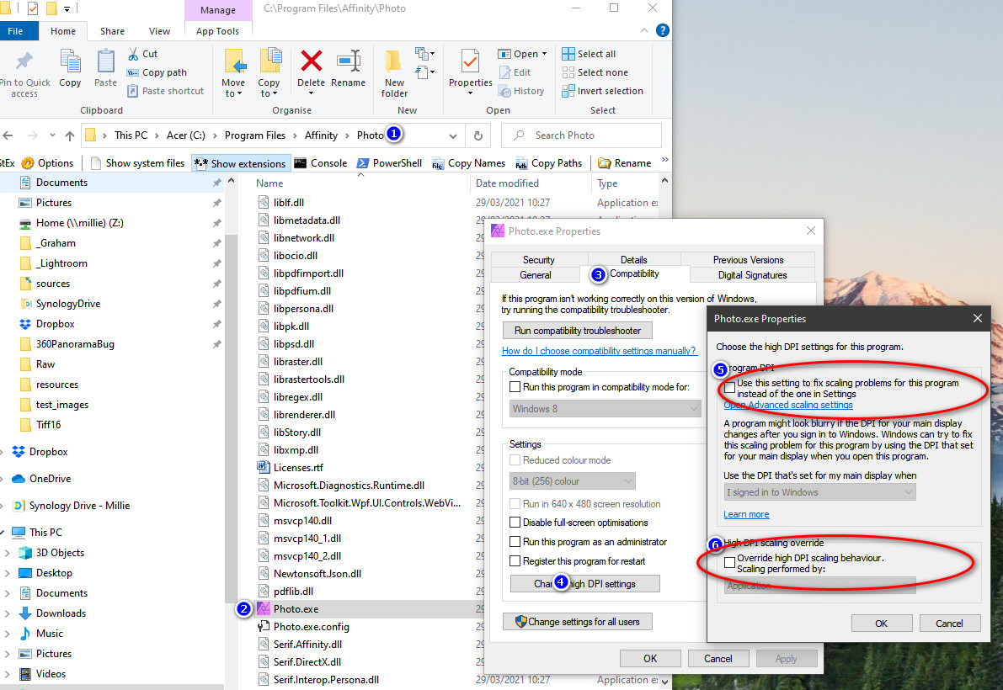Expand the 3D Objects tree node
Viewport: 1003px width, 690px height.
pyautogui.click(x=7, y=553)
